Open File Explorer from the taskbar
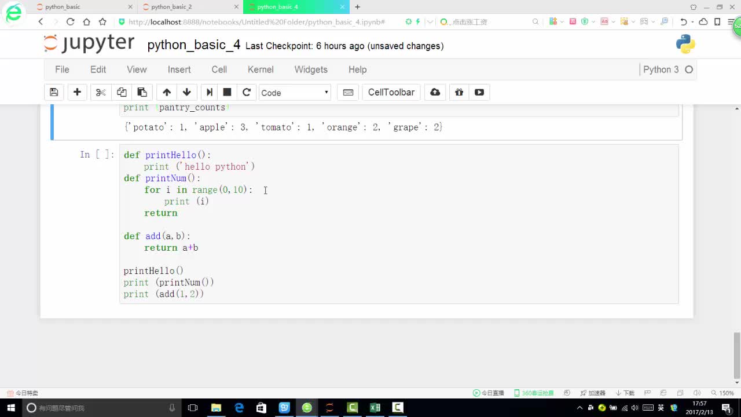 click(x=216, y=408)
